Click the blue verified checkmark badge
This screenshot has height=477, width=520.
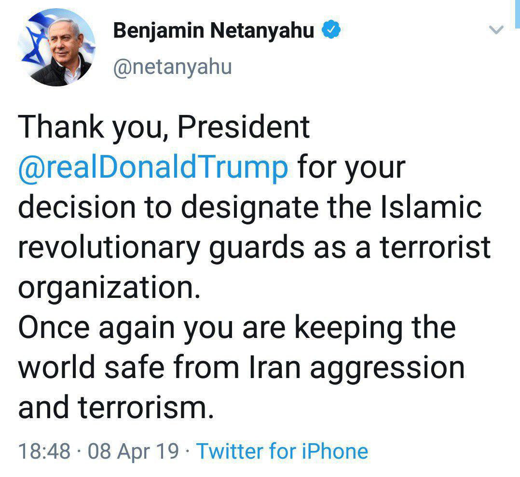click(332, 31)
